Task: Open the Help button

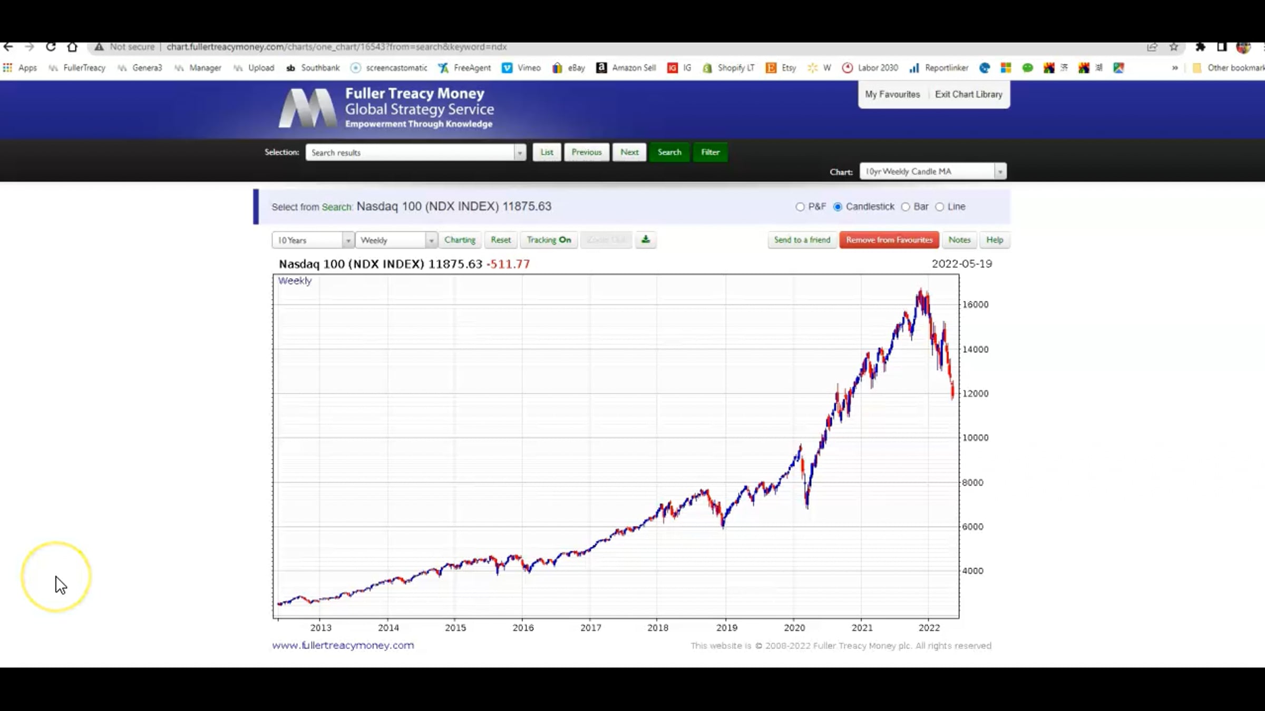Action: point(995,240)
